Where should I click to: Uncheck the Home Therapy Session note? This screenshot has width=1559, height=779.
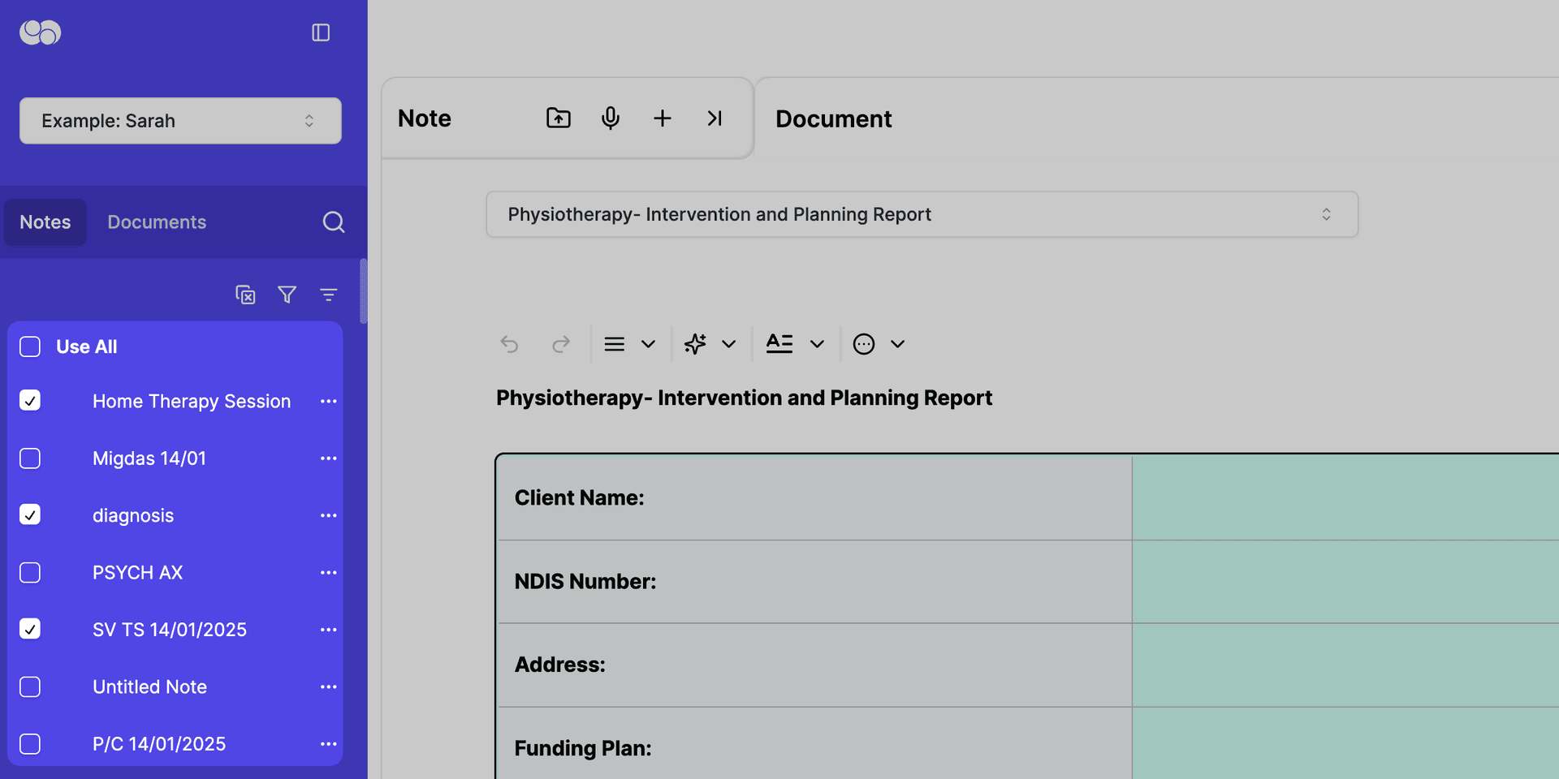[30, 400]
